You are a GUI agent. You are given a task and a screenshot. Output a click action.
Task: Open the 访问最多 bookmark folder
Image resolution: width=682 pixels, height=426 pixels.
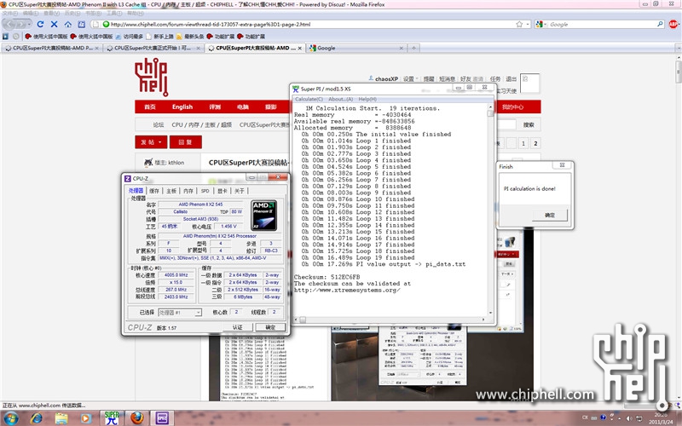(x=130, y=37)
